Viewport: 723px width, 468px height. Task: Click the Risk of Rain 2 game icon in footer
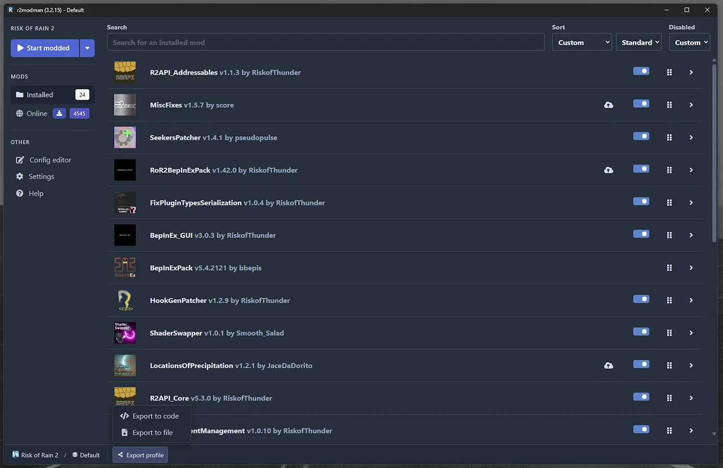pos(15,455)
